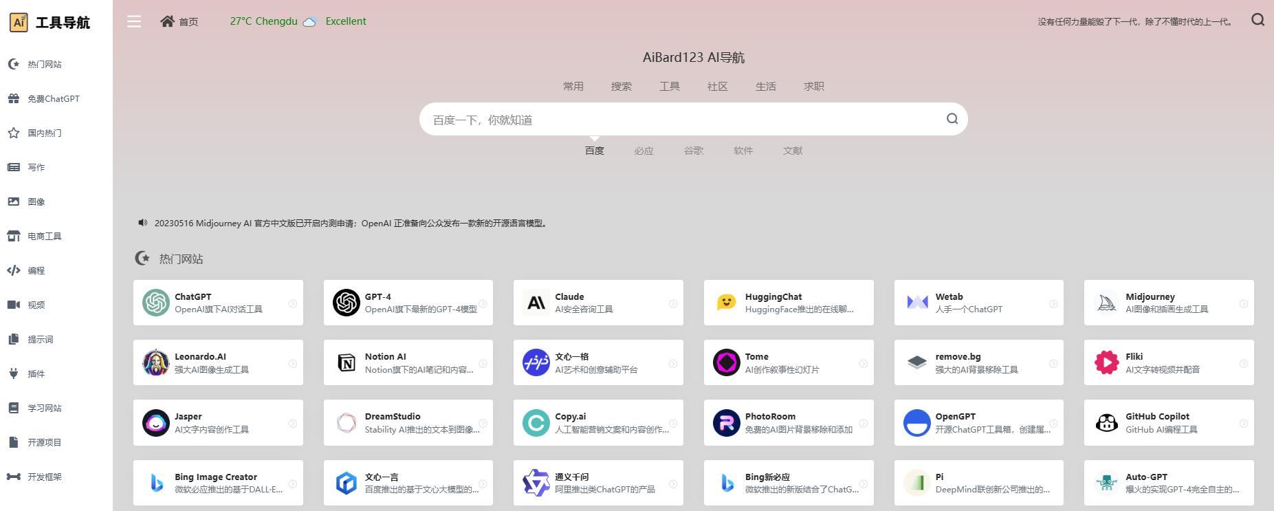Viewport: 1274px width, 511px height.
Task: Click the arrow button on the Midjourney card
Action: coord(1243,303)
